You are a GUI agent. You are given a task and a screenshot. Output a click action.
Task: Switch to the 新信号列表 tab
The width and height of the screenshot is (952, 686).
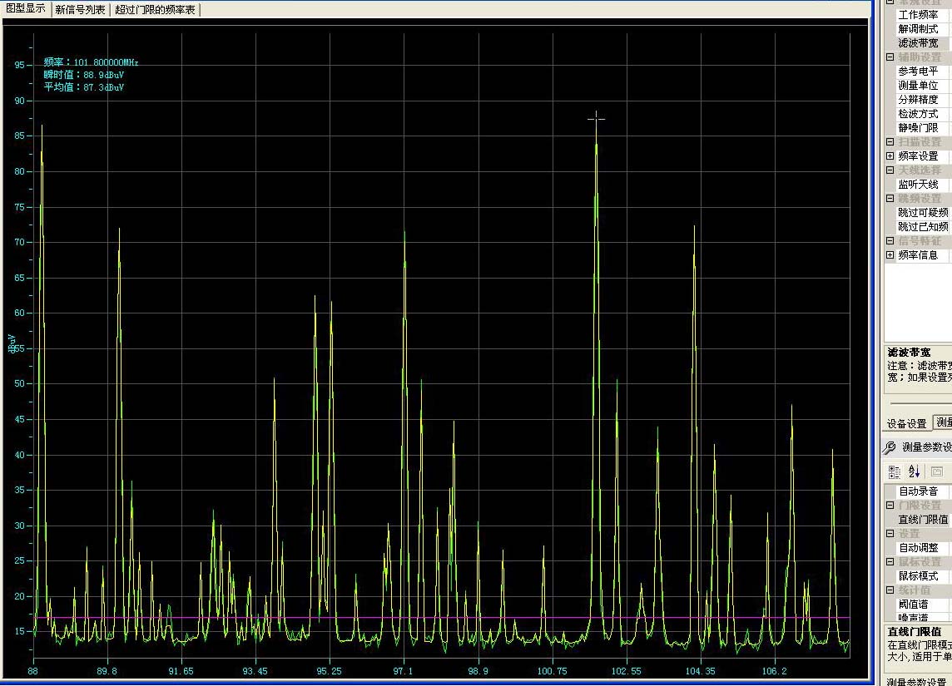[x=80, y=10]
